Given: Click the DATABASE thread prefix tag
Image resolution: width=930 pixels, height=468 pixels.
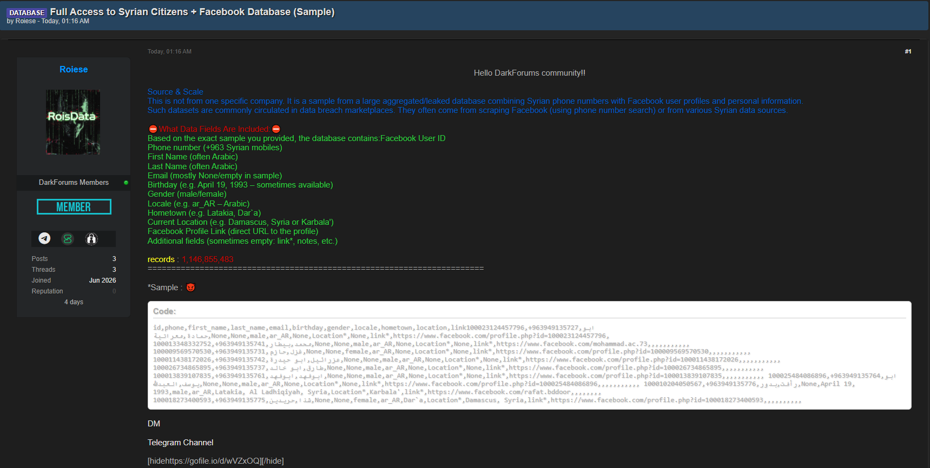Looking at the screenshot, I should (x=27, y=12).
